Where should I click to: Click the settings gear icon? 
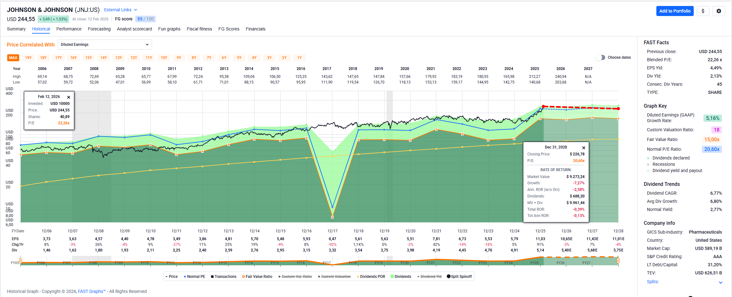719,11
